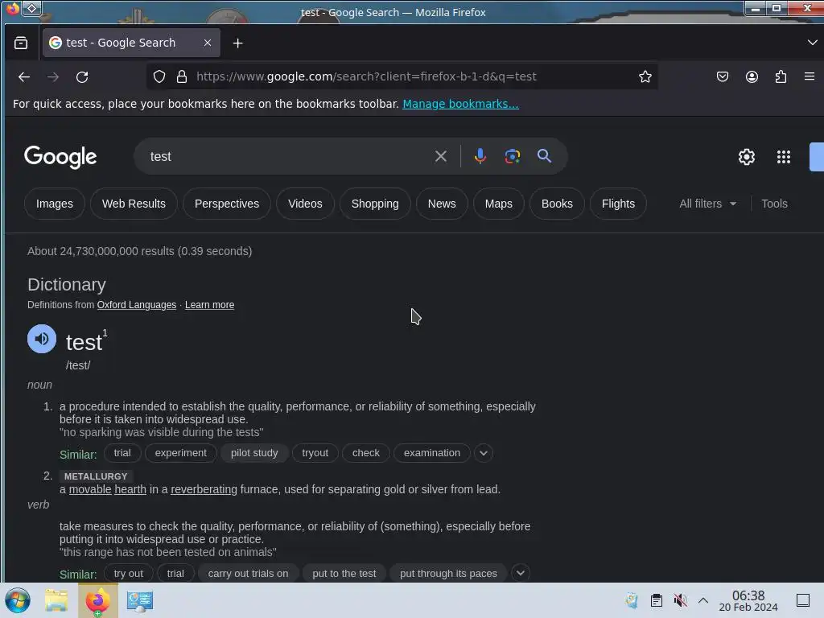Click the Learn more link

209,305
